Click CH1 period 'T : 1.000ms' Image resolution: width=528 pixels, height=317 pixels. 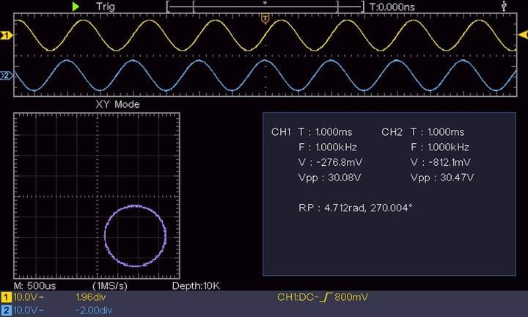[x=326, y=132]
